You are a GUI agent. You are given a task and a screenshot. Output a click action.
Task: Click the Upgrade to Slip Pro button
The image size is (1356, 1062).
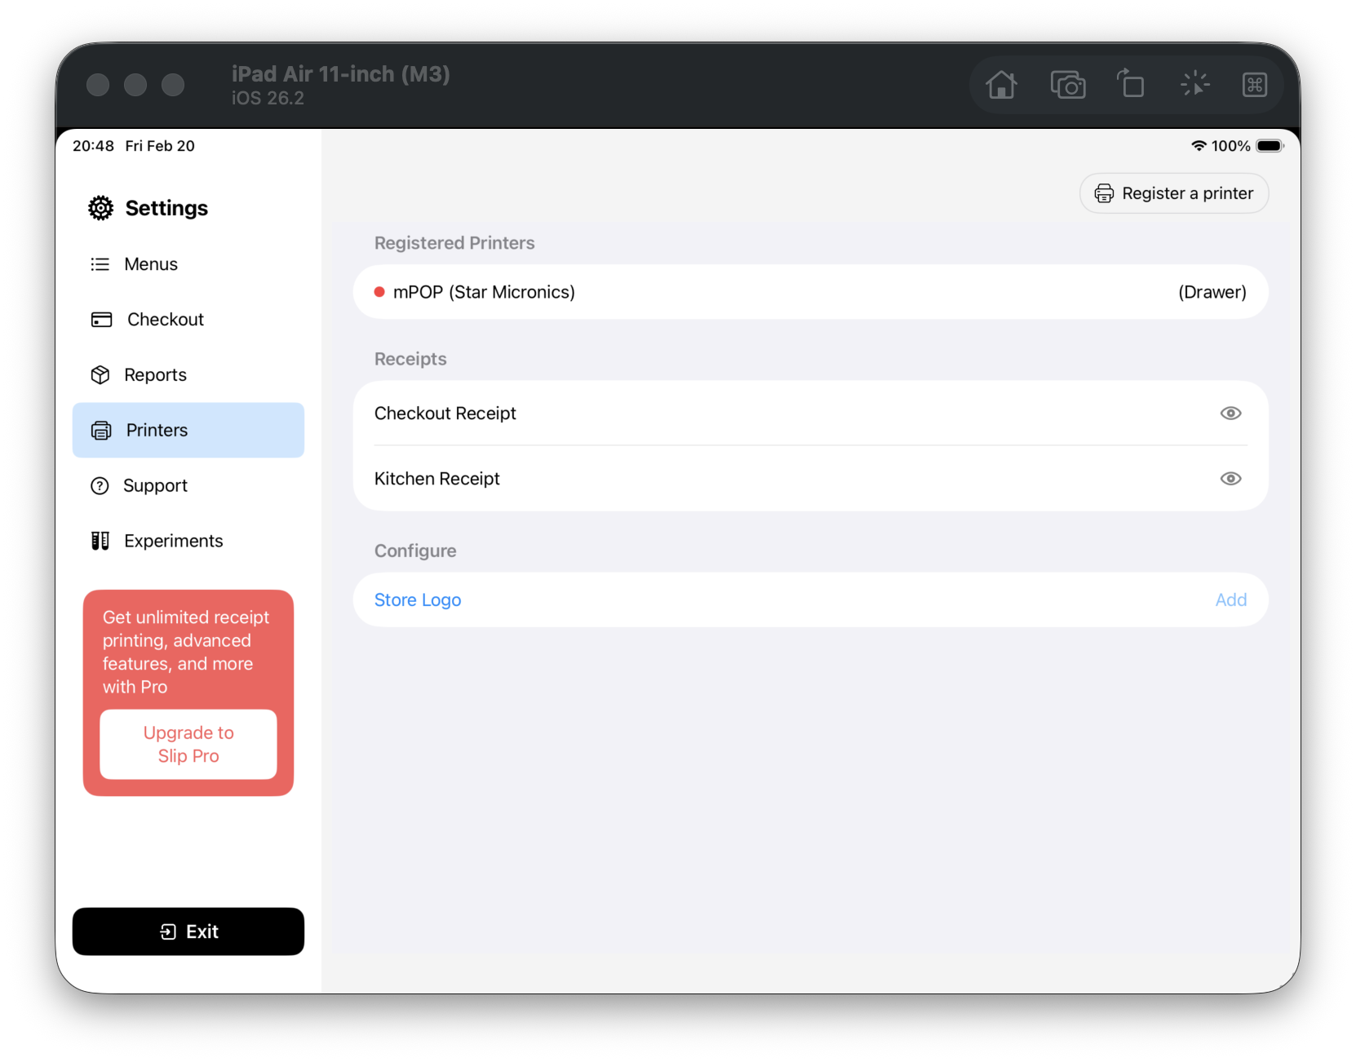pos(188,745)
